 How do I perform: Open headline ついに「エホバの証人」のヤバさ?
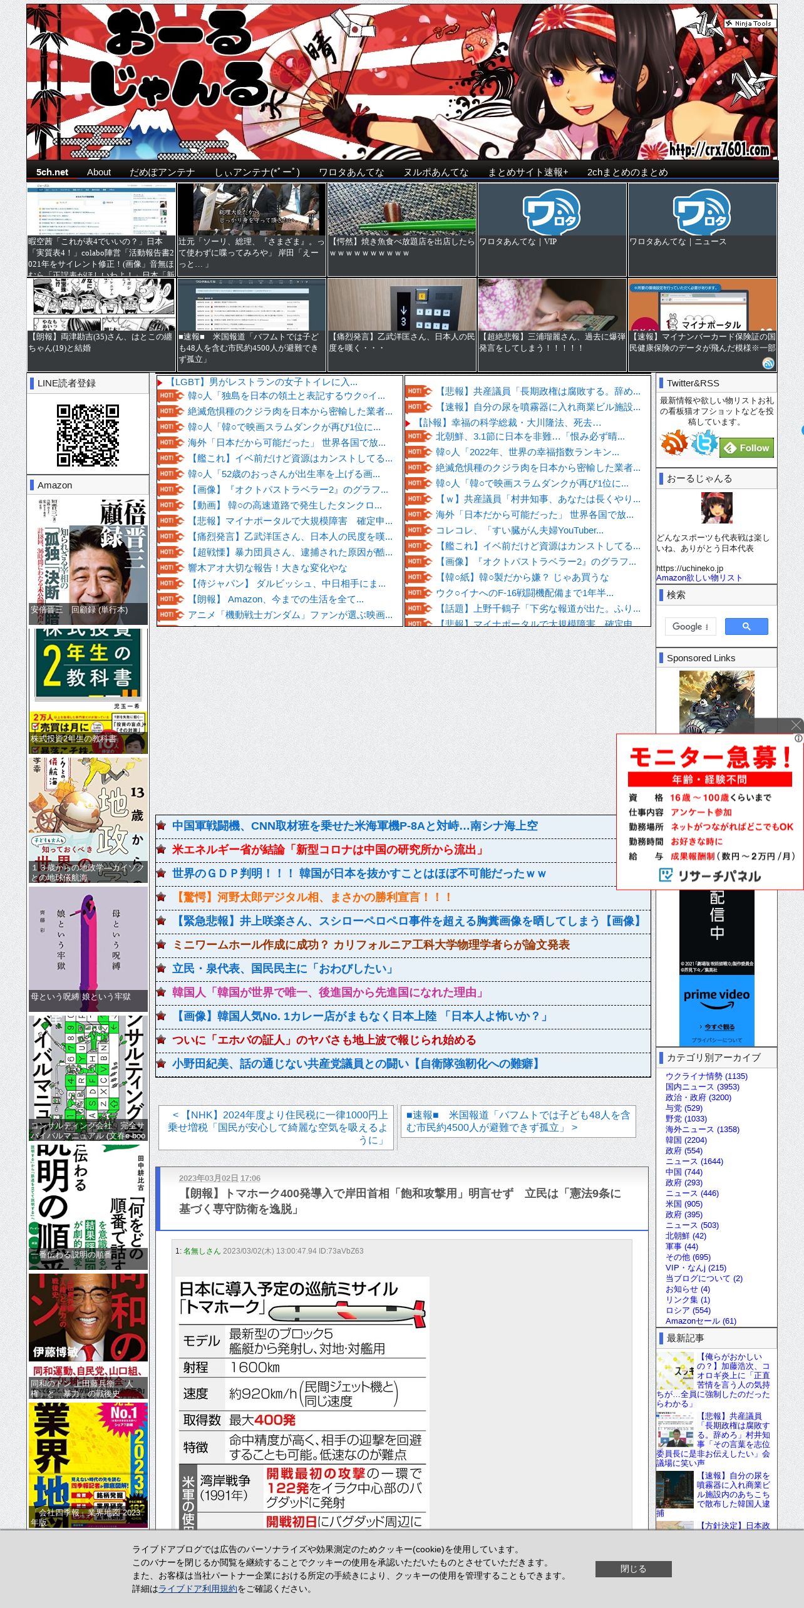(324, 1040)
